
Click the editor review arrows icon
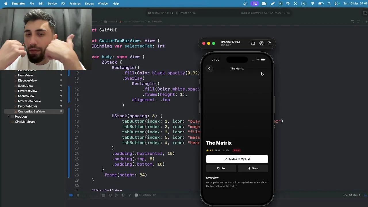pos(352,22)
